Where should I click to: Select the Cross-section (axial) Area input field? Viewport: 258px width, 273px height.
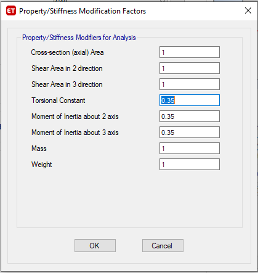pos(190,52)
